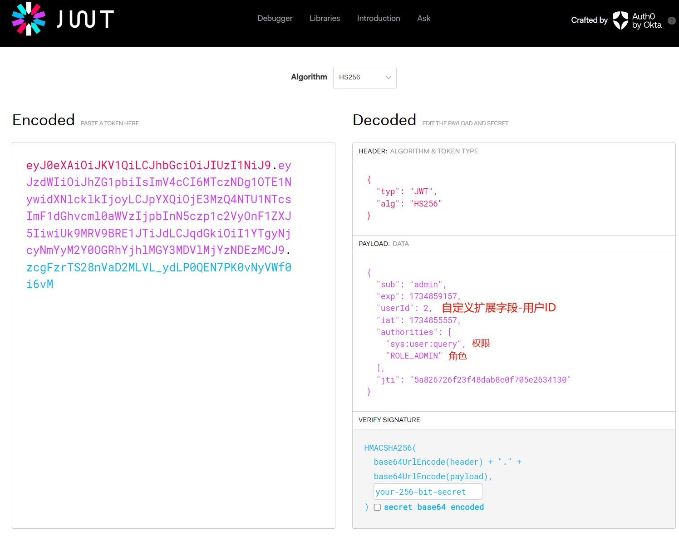
Task: Click the "jti" payload line with hash value
Action: tap(473, 380)
